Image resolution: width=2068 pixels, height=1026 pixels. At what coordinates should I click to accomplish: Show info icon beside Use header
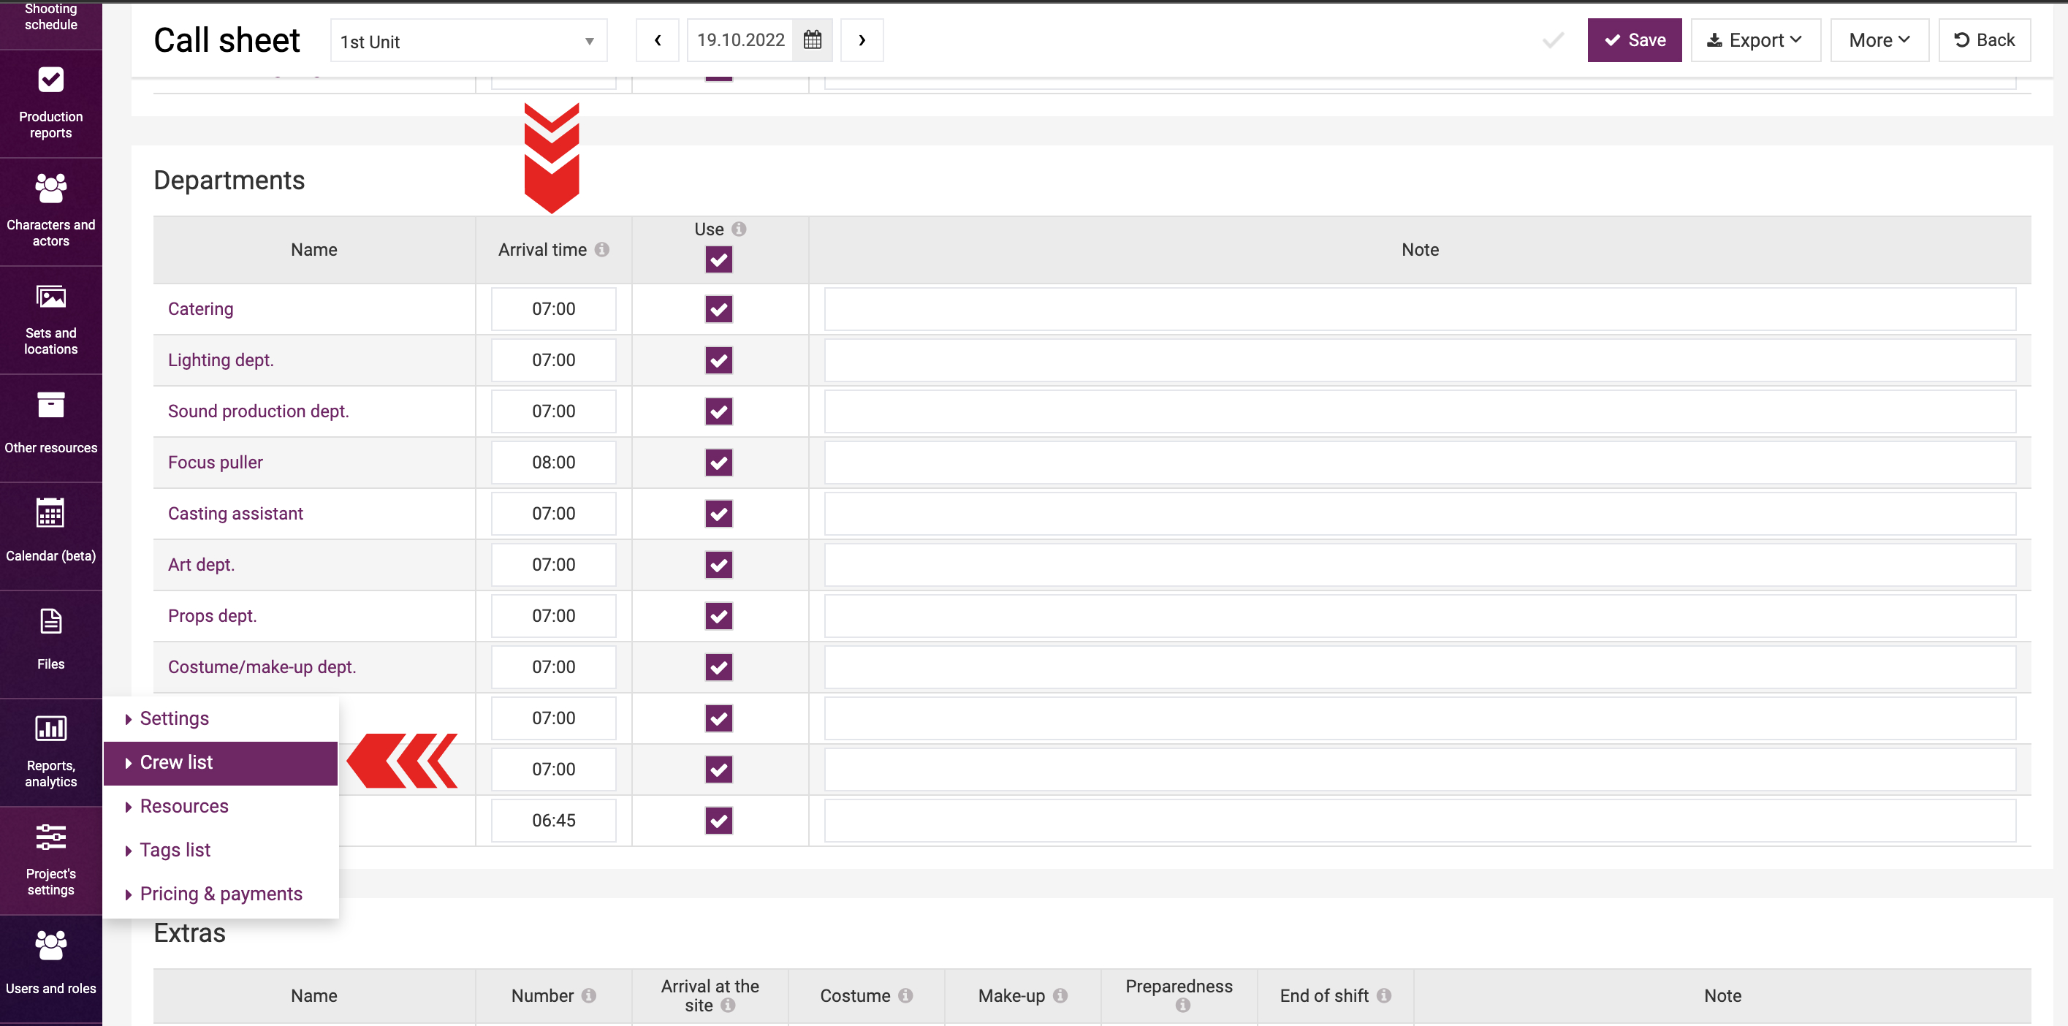pyautogui.click(x=739, y=229)
